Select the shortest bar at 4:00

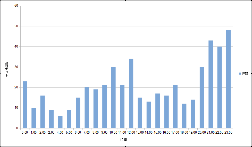(60, 122)
